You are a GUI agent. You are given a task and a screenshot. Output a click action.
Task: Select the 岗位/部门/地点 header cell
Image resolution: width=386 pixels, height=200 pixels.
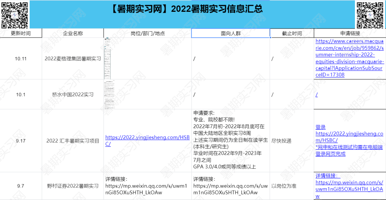coord(148,34)
